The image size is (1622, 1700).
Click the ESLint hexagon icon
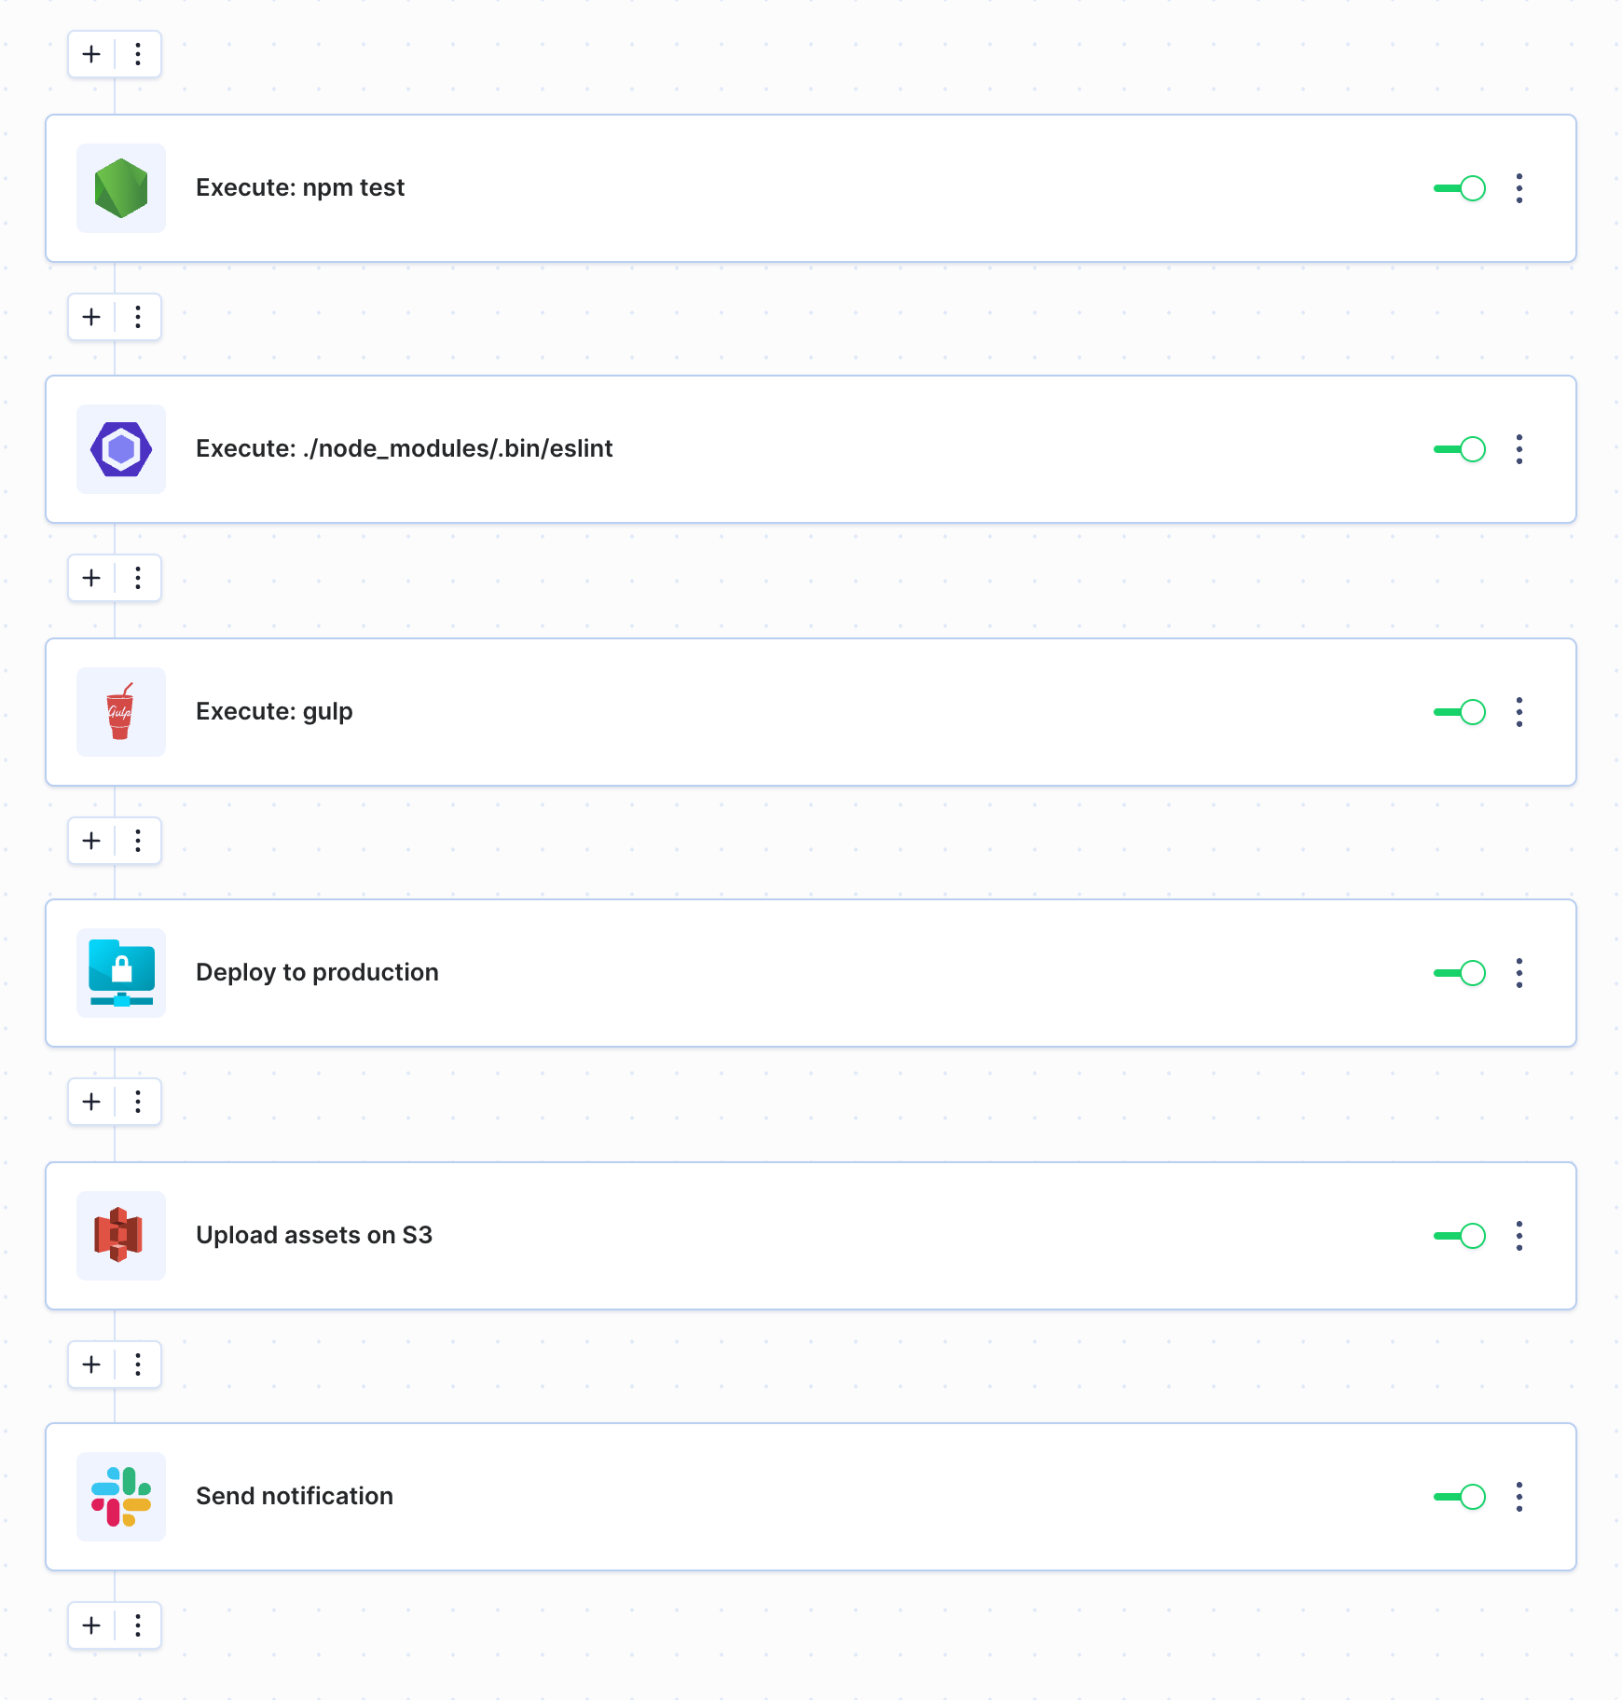tap(121, 449)
